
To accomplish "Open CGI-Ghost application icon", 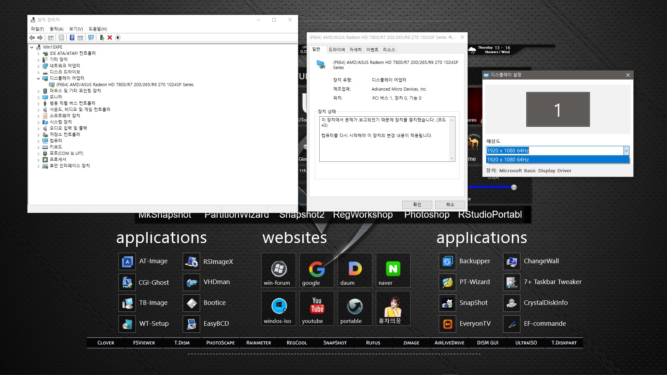I will point(127,282).
